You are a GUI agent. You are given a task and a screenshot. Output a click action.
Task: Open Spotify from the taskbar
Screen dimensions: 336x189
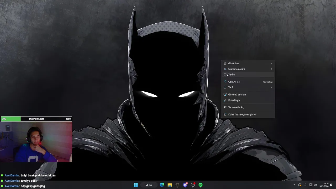point(201,185)
